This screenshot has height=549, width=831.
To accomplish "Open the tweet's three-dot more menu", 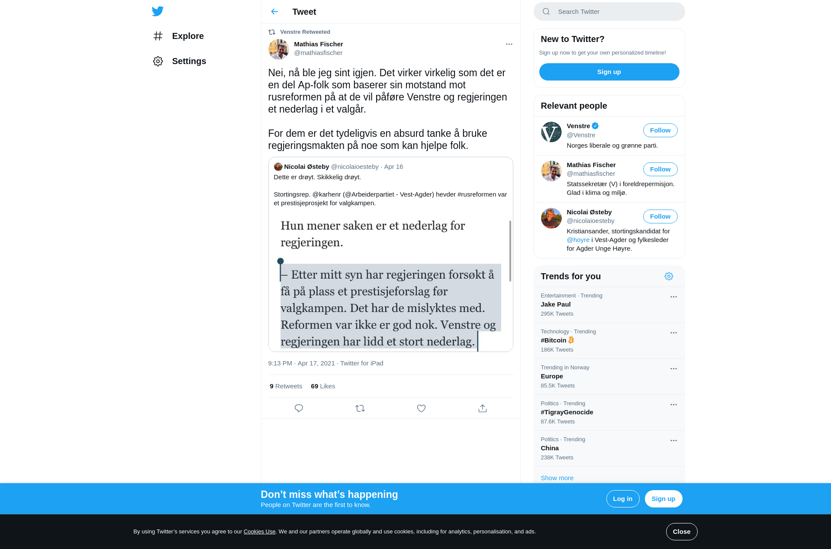I will coord(509,44).
